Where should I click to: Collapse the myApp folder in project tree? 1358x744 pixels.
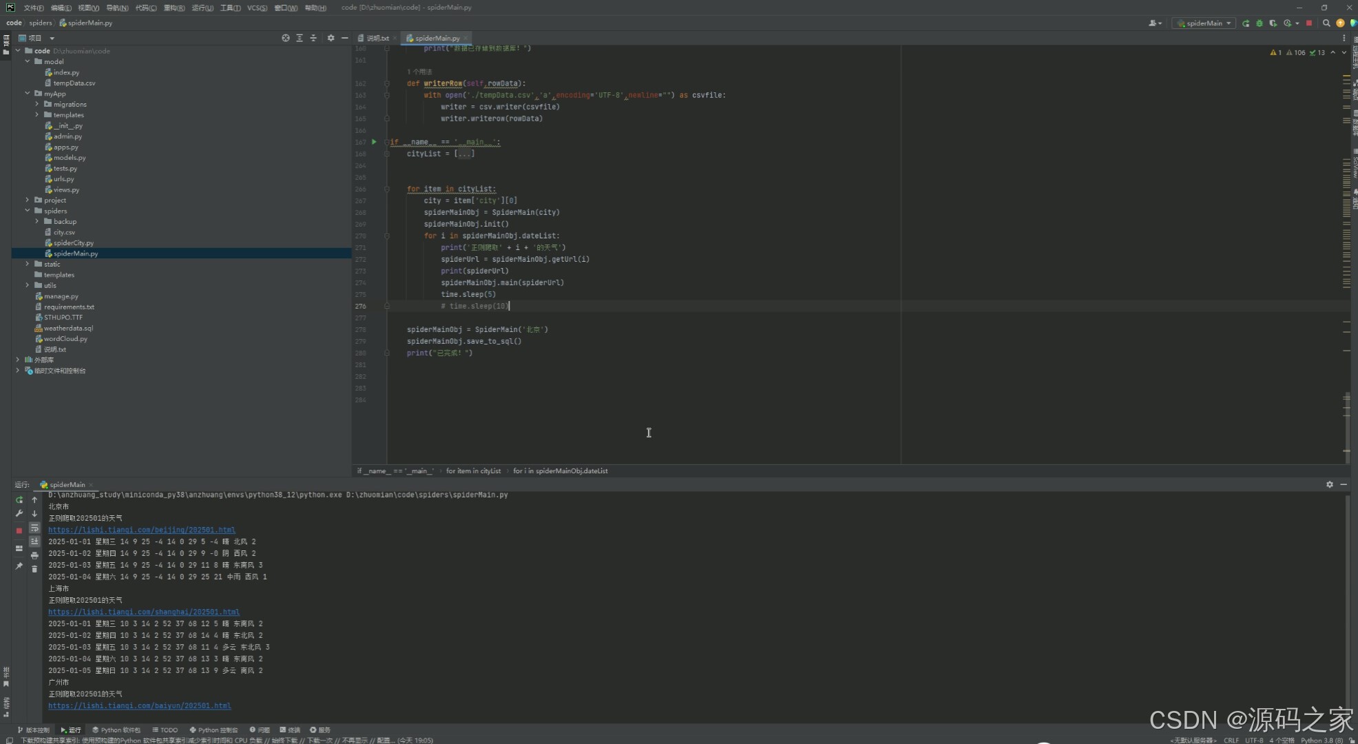coord(28,94)
